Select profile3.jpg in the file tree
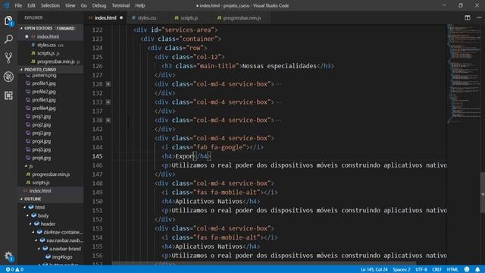 (44, 100)
